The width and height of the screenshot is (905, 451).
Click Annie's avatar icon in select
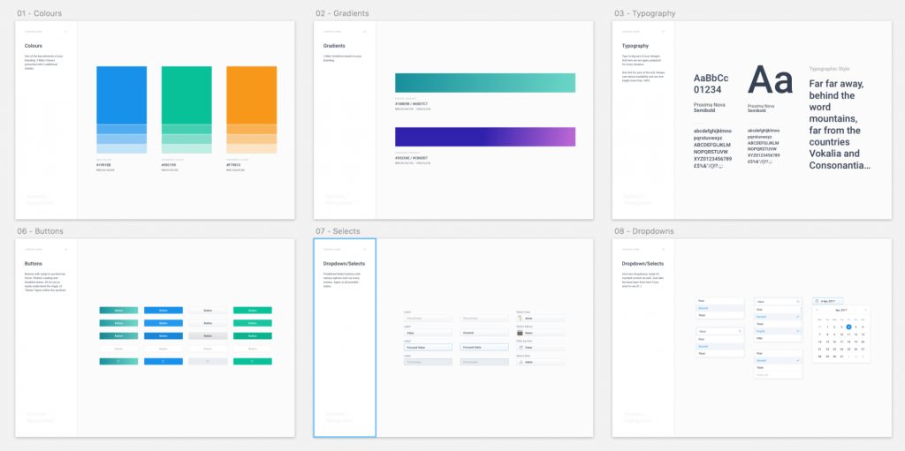click(520, 319)
